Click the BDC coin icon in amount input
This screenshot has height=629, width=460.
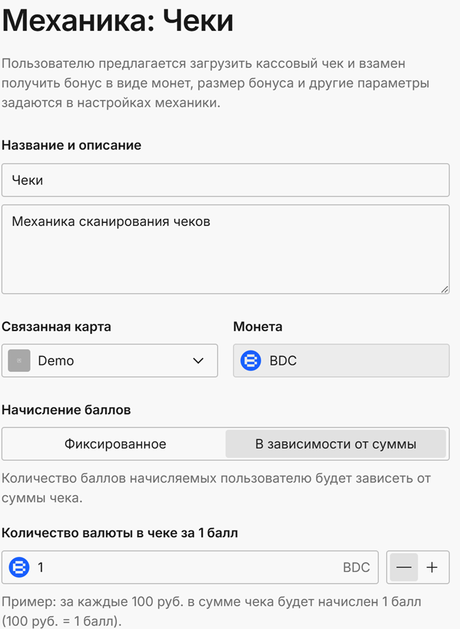pyautogui.click(x=19, y=567)
